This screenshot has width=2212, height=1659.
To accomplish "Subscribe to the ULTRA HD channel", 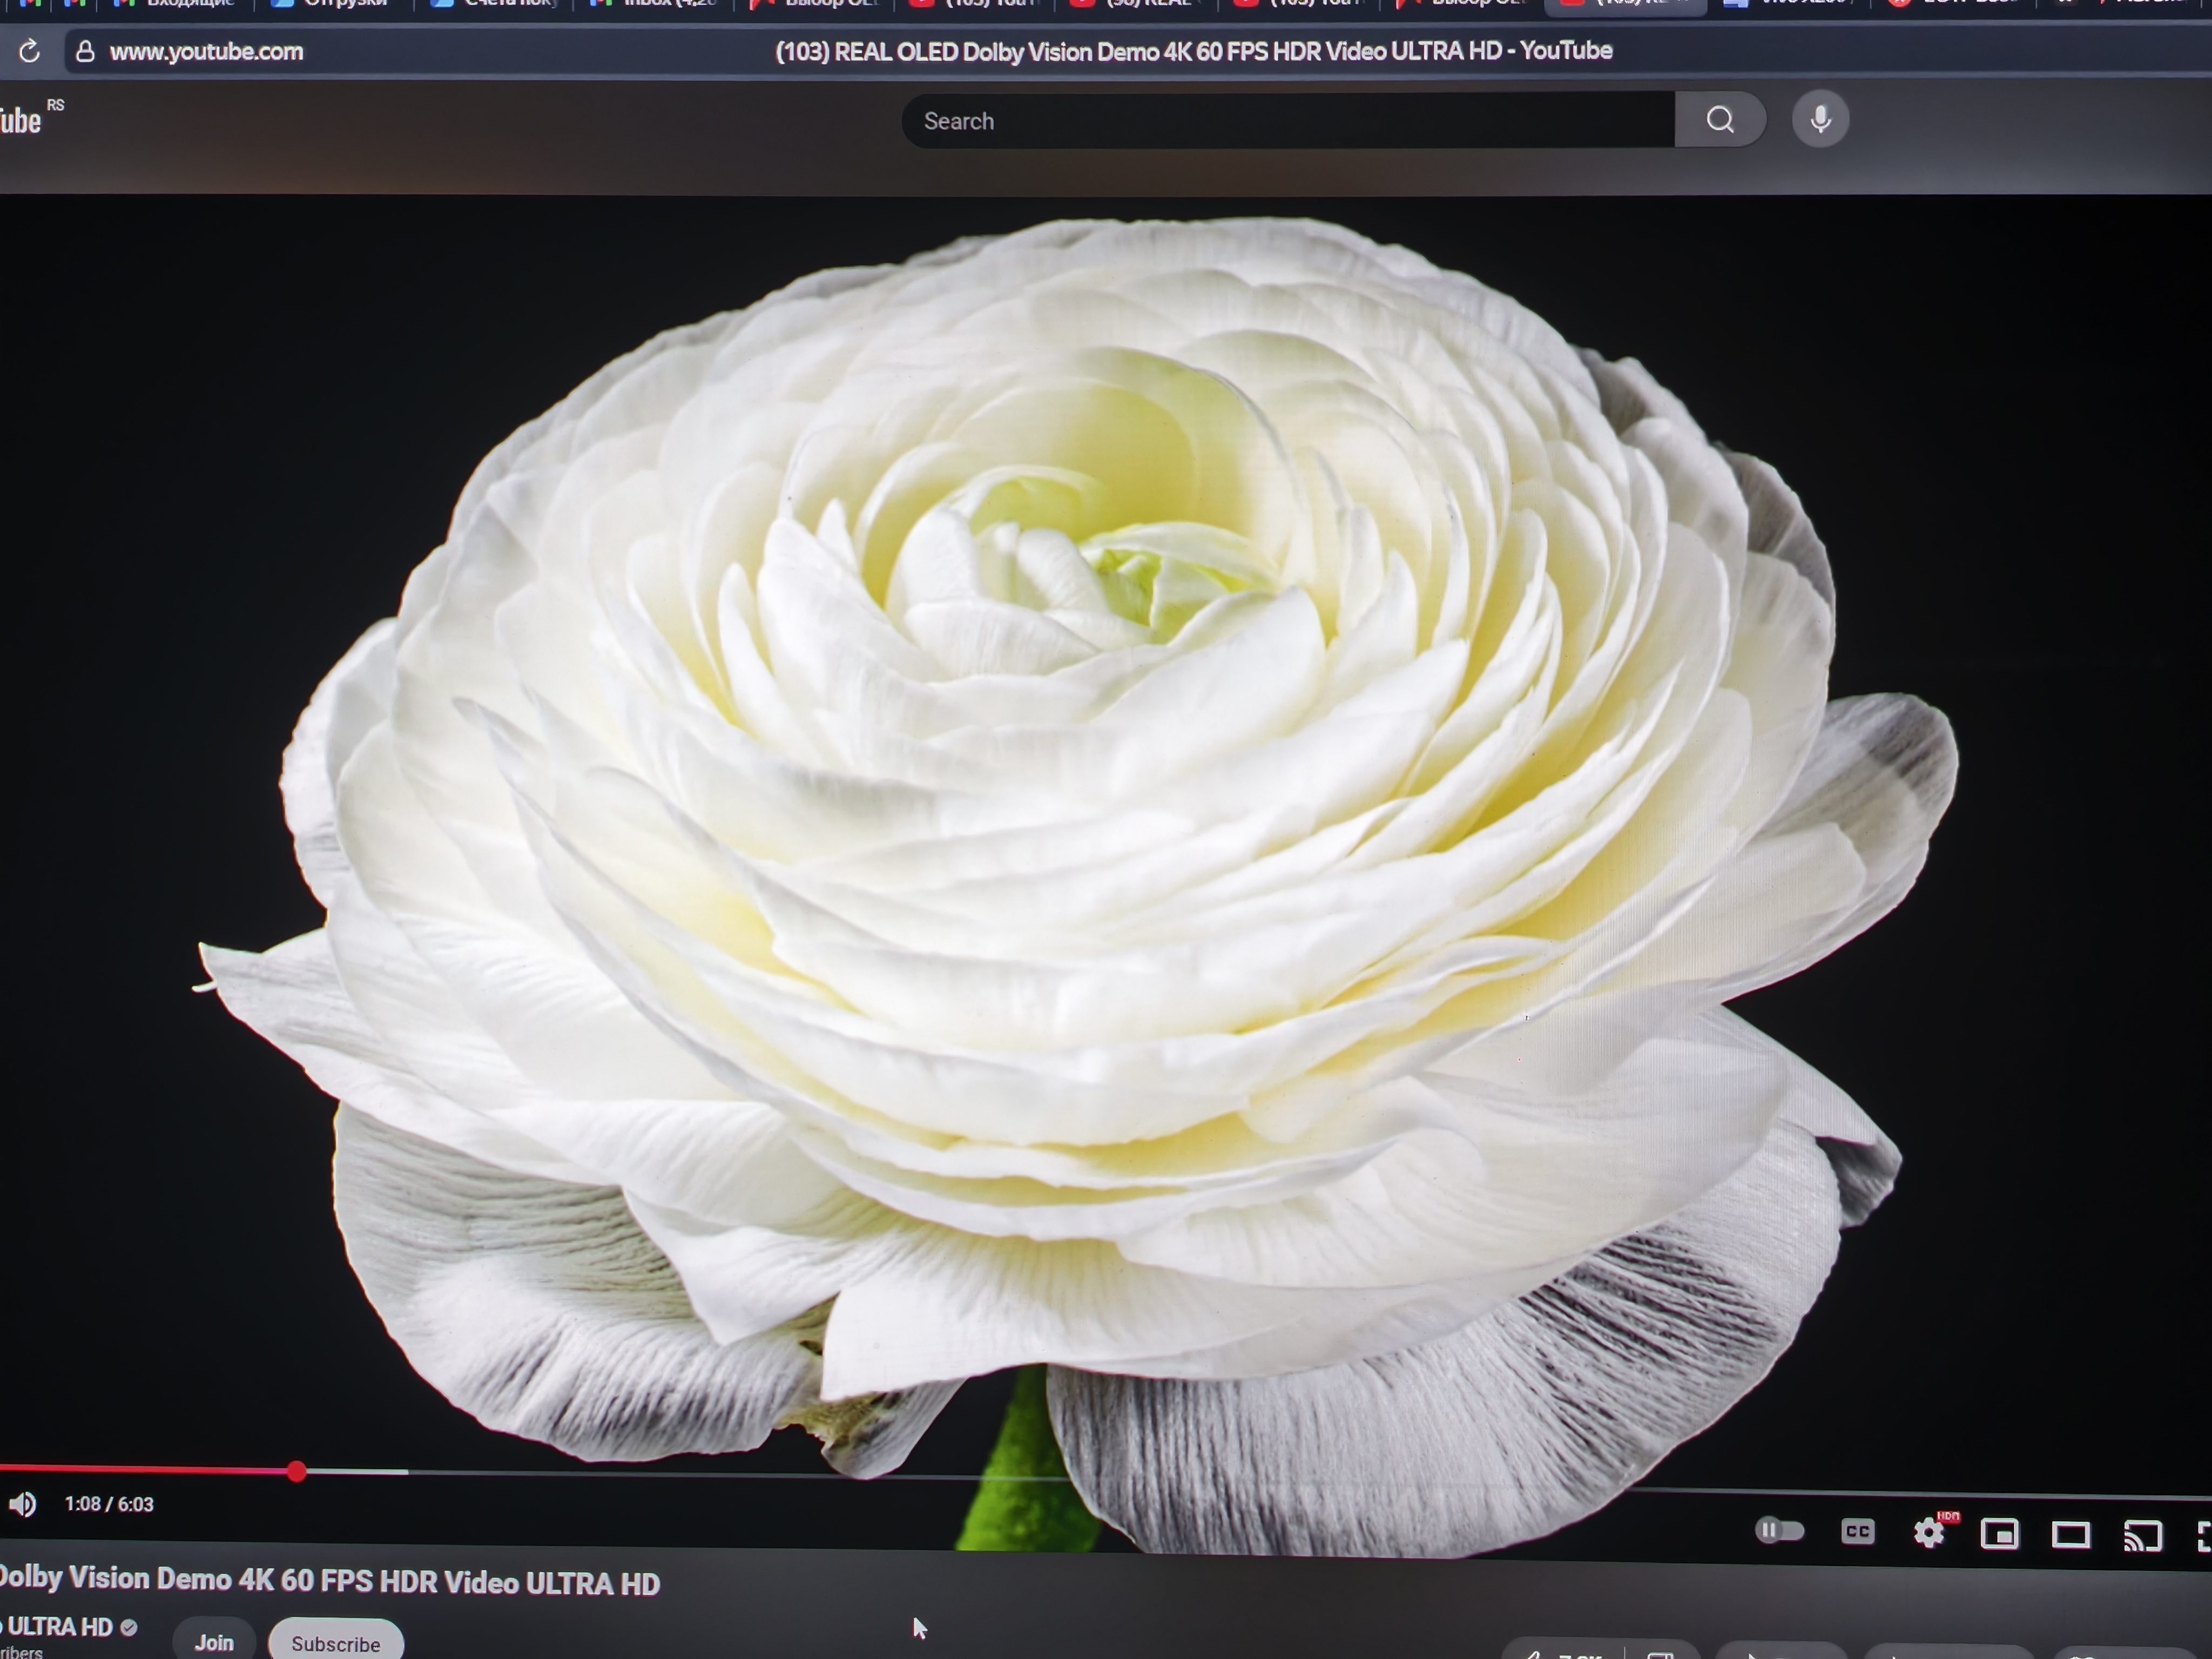I will (336, 1643).
